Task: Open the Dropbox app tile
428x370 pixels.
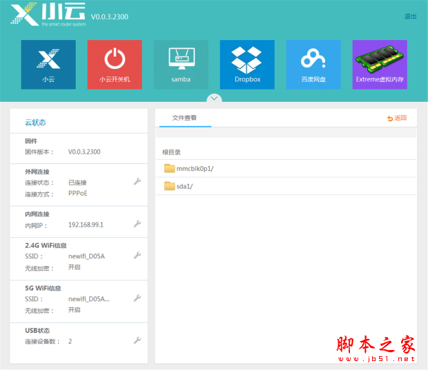Action: [x=247, y=65]
